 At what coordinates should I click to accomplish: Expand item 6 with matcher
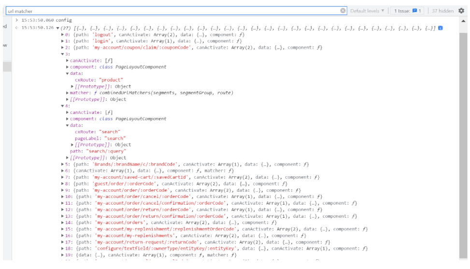(x=62, y=171)
